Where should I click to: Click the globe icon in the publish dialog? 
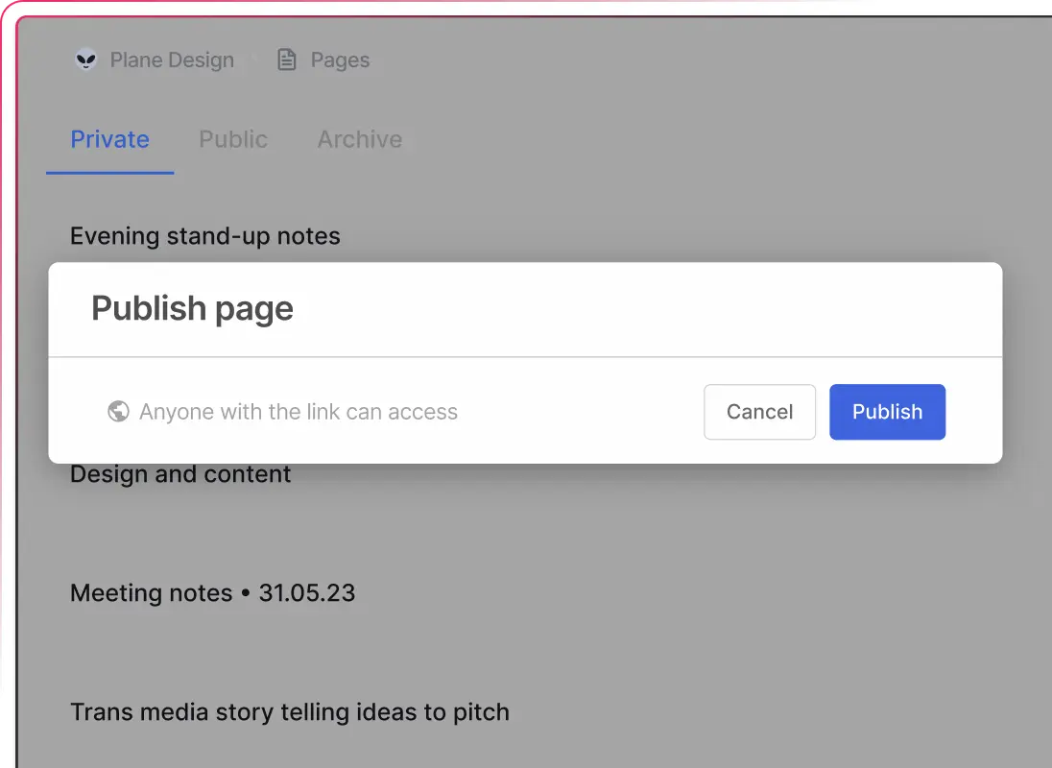pyautogui.click(x=118, y=411)
